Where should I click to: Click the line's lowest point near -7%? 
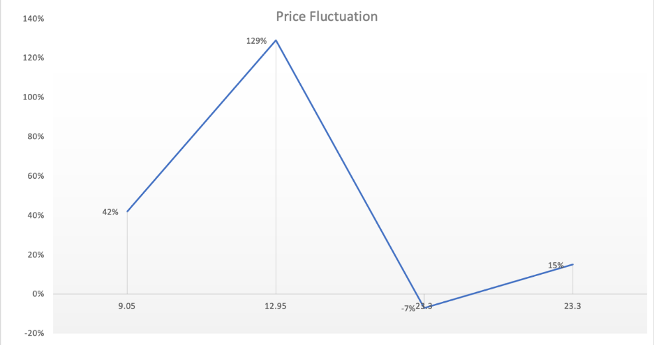click(424, 307)
